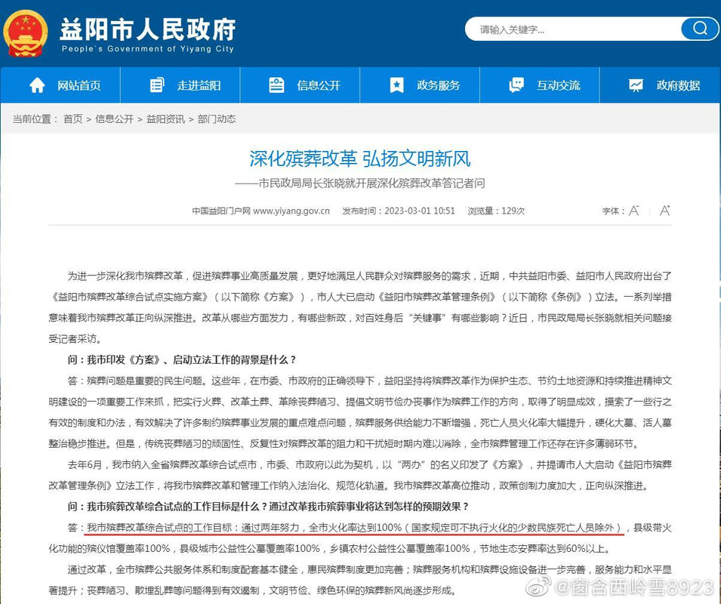Click 信息公开 in the breadcrumb
This screenshot has width=721, height=604.
pyautogui.click(x=114, y=119)
